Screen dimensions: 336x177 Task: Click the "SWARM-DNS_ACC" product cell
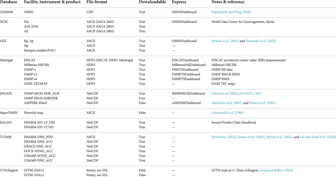point(38,142)
